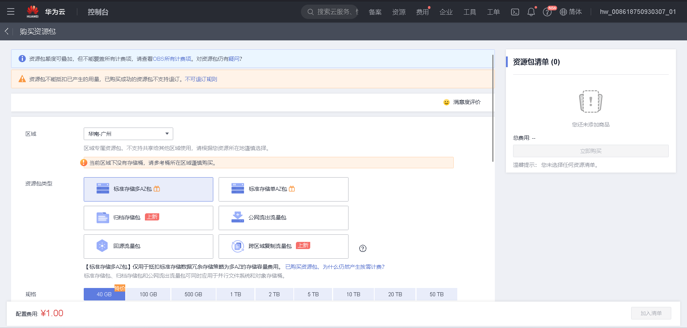Viewport: 687px width, 328px height.
Task: Click the Huawei Cloud logo
Action: (x=33, y=11)
